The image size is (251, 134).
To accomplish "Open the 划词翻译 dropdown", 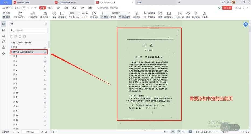I will tap(150, 13).
